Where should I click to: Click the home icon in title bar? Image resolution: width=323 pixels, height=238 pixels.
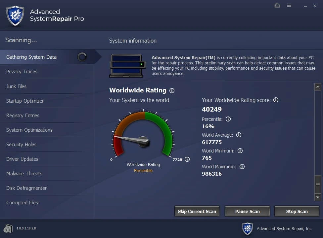pyautogui.click(x=277, y=5)
